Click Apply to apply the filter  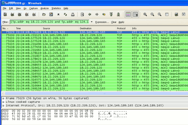click(121, 22)
